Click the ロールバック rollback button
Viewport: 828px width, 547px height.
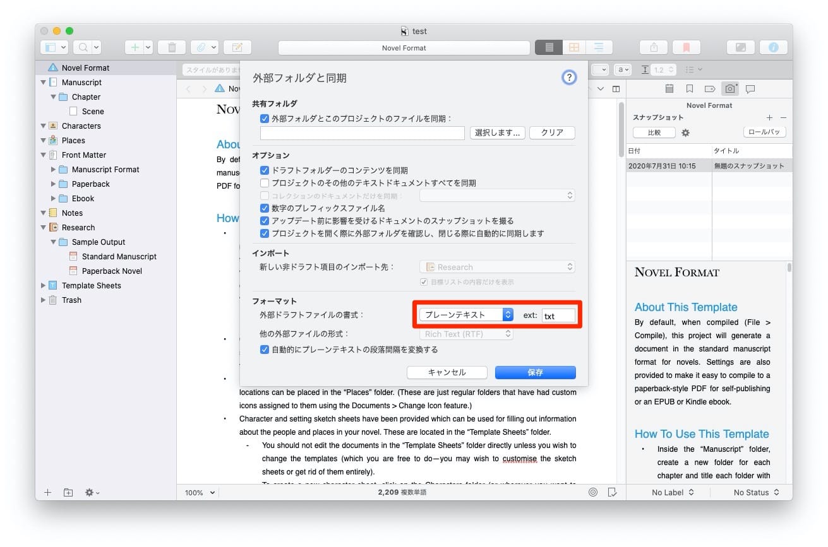765,132
